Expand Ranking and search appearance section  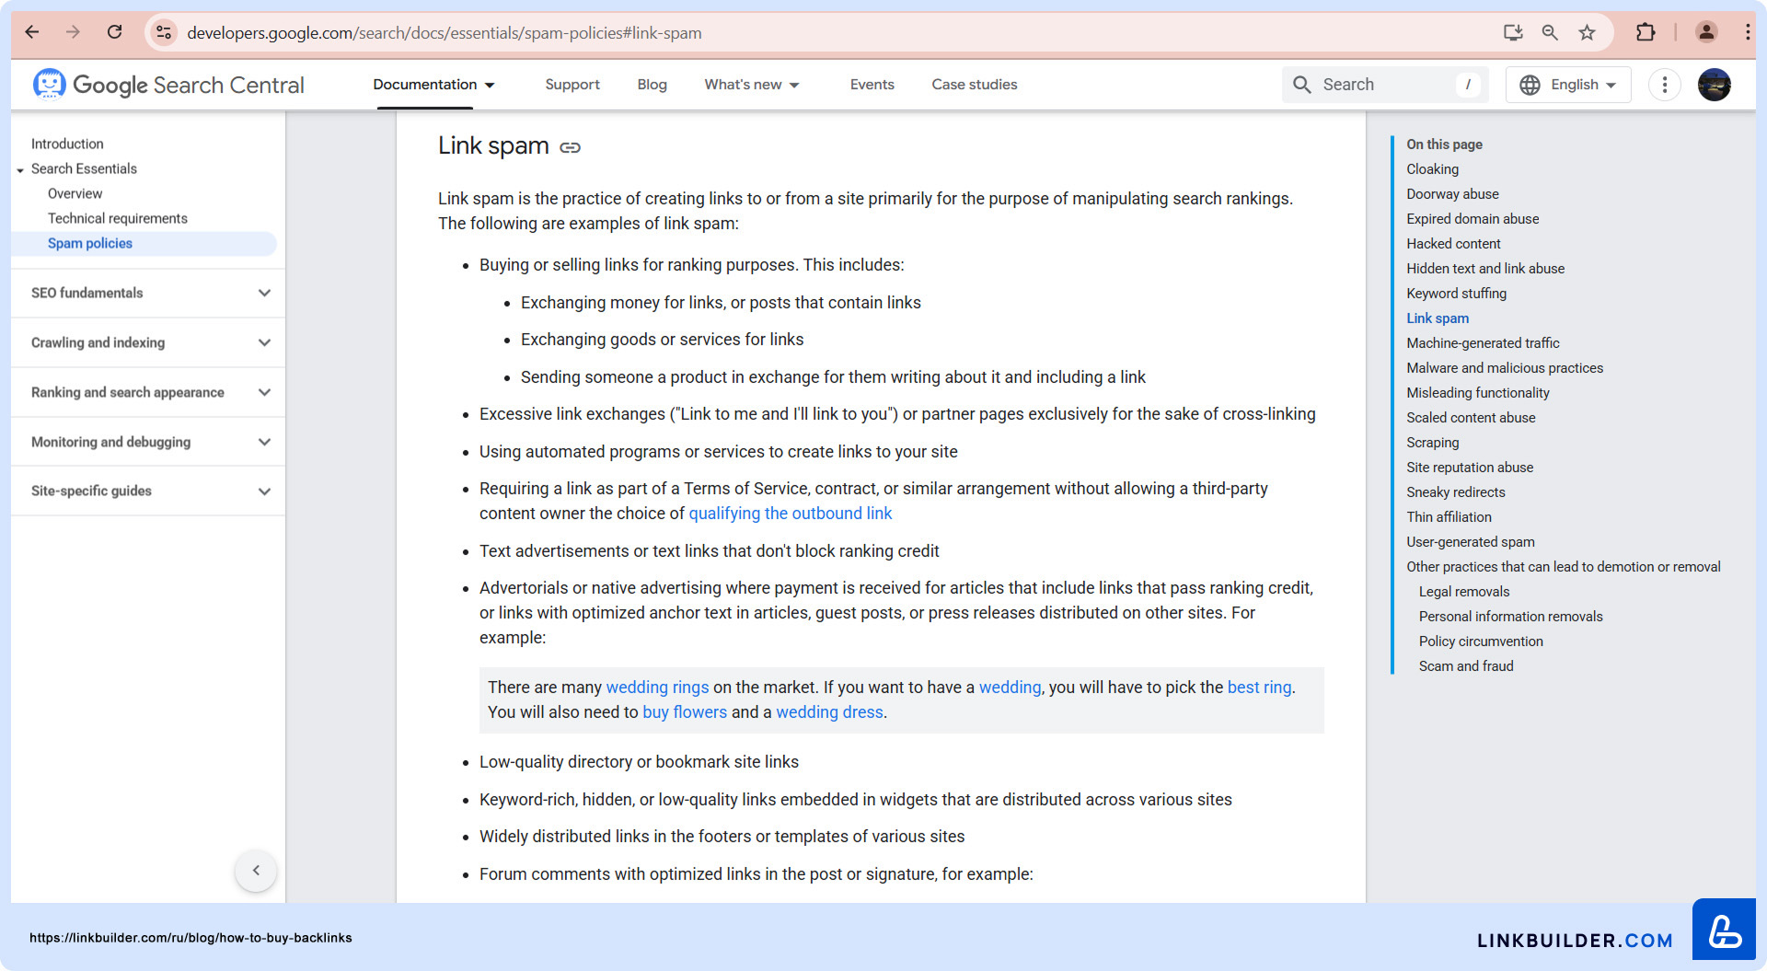(148, 392)
